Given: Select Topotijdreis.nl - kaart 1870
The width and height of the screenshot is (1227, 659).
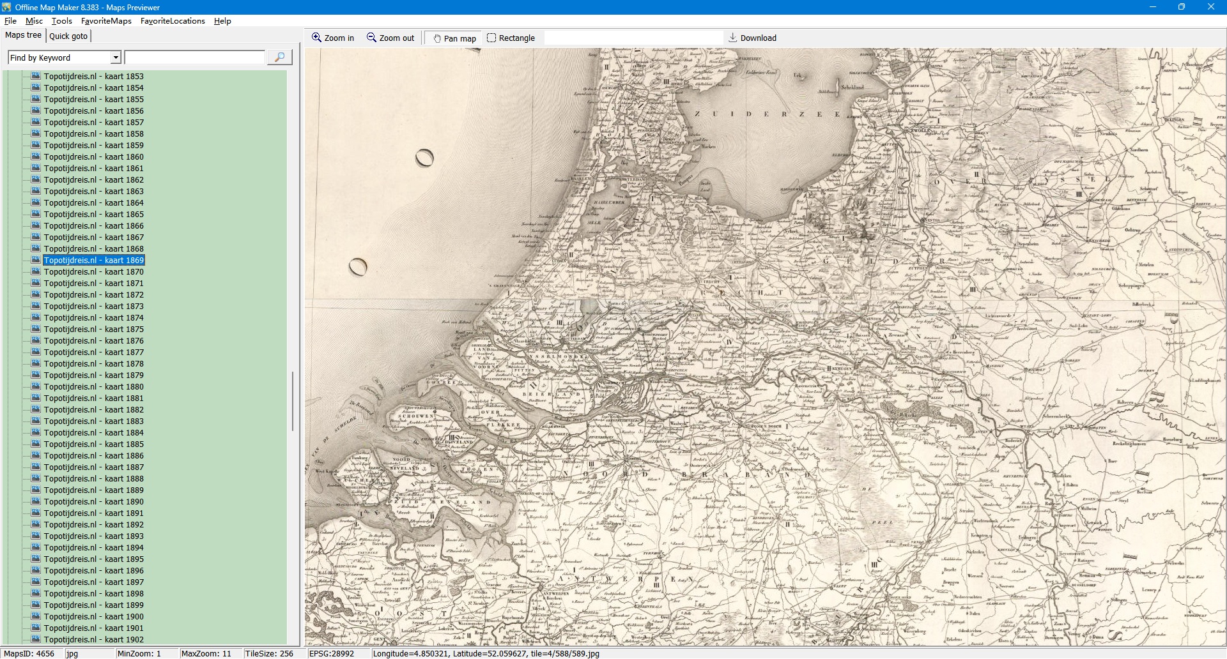Looking at the screenshot, I should (x=93, y=271).
